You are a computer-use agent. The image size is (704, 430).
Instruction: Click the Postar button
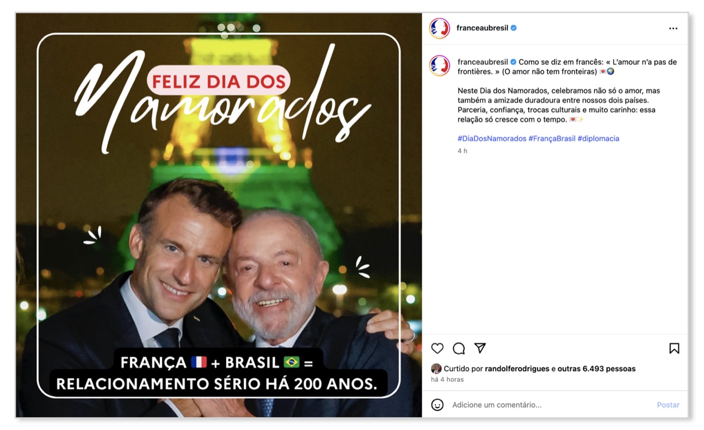point(668,405)
